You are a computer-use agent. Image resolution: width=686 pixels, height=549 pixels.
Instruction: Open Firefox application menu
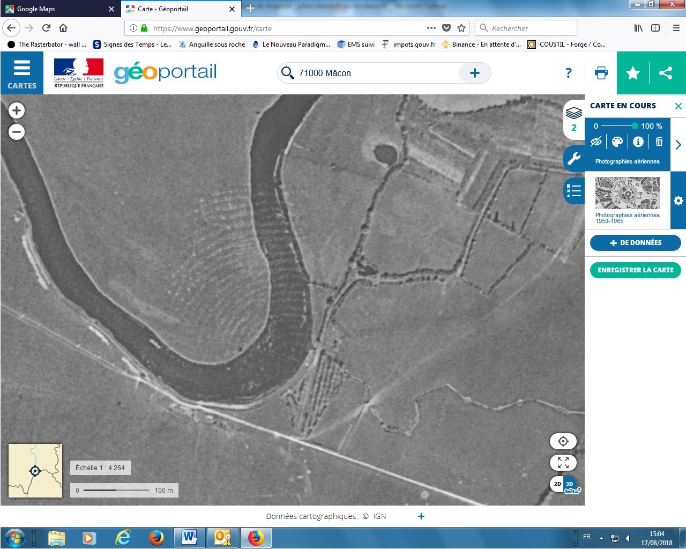coord(676,28)
